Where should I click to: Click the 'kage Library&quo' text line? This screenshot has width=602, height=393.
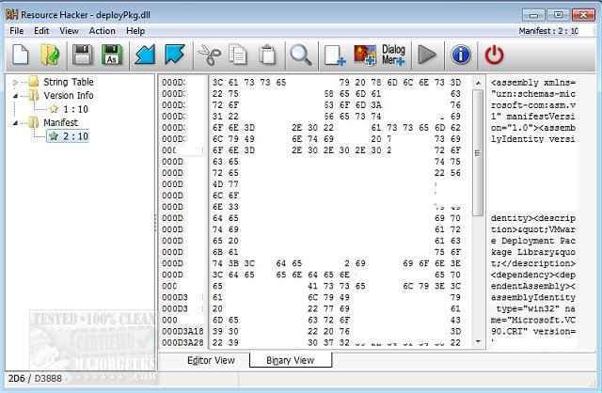pyautogui.click(x=533, y=252)
